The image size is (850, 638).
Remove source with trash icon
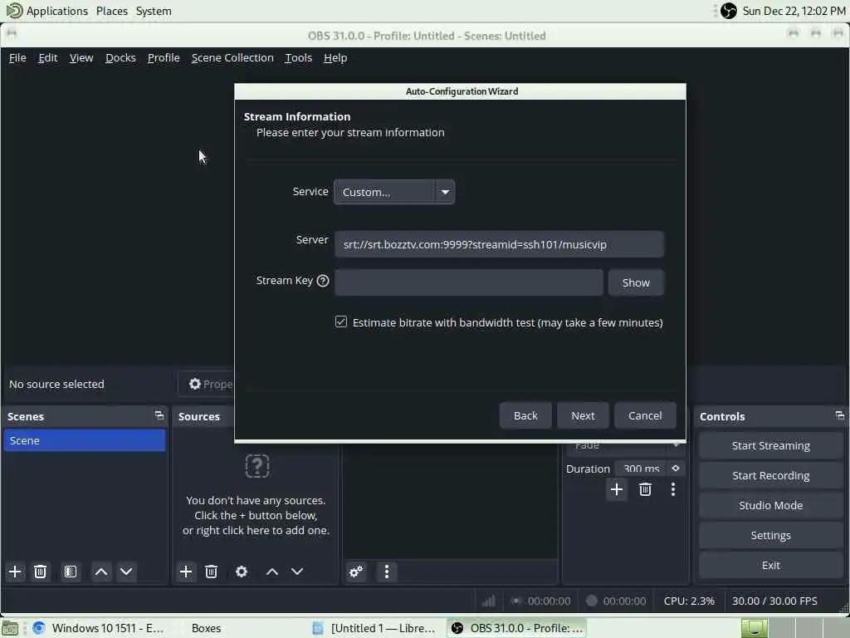click(x=211, y=572)
